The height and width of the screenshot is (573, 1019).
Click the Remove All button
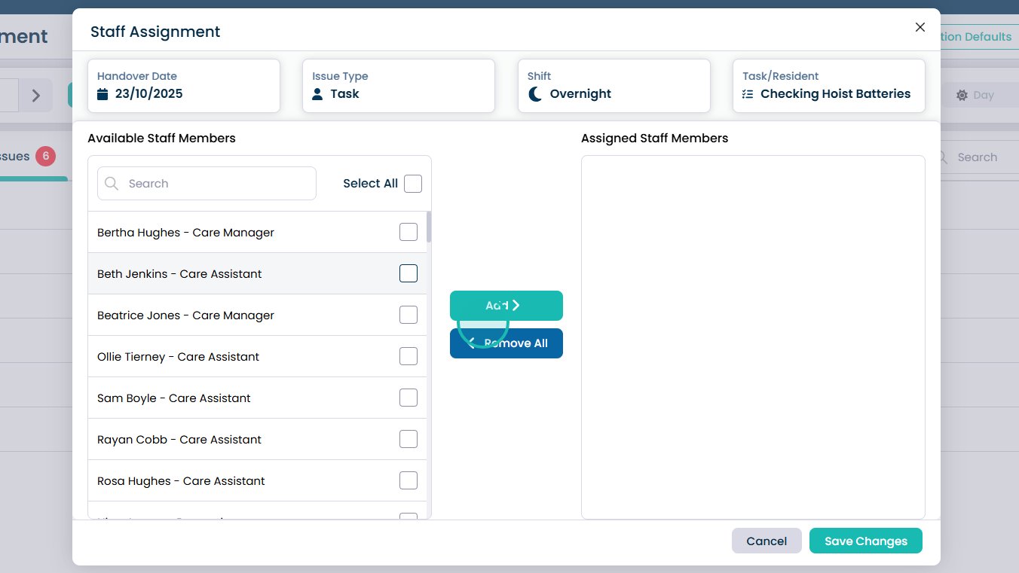[506, 343]
